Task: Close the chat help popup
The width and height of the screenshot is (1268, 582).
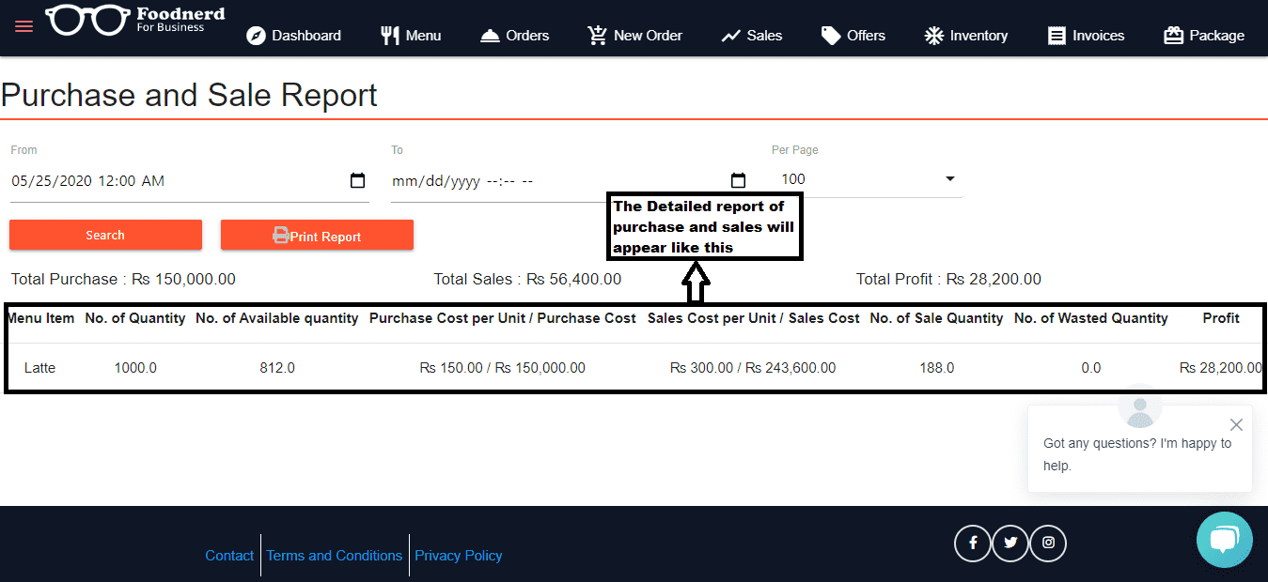Action: (1236, 425)
